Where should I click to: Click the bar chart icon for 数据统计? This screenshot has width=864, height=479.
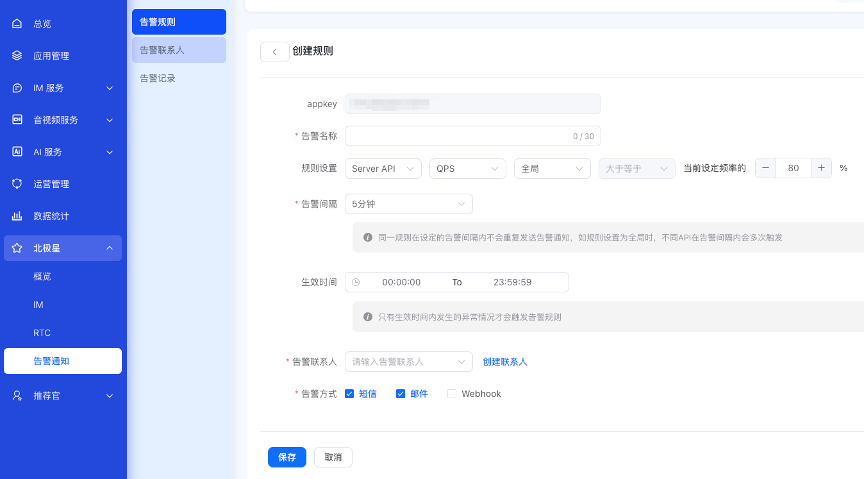17,216
